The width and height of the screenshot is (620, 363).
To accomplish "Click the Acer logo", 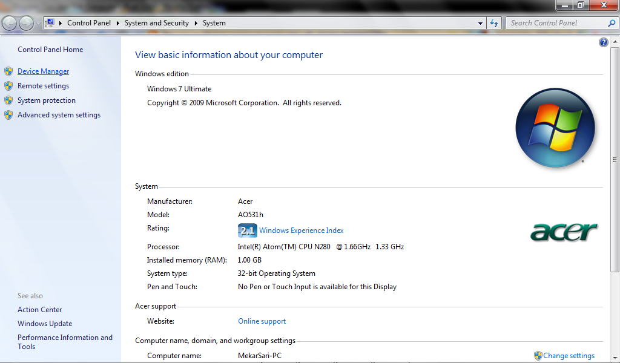I will pyautogui.click(x=564, y=232).
